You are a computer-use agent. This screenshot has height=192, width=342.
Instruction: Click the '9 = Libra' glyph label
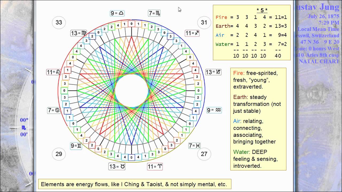pyautogui.click(x=117, y=13)
